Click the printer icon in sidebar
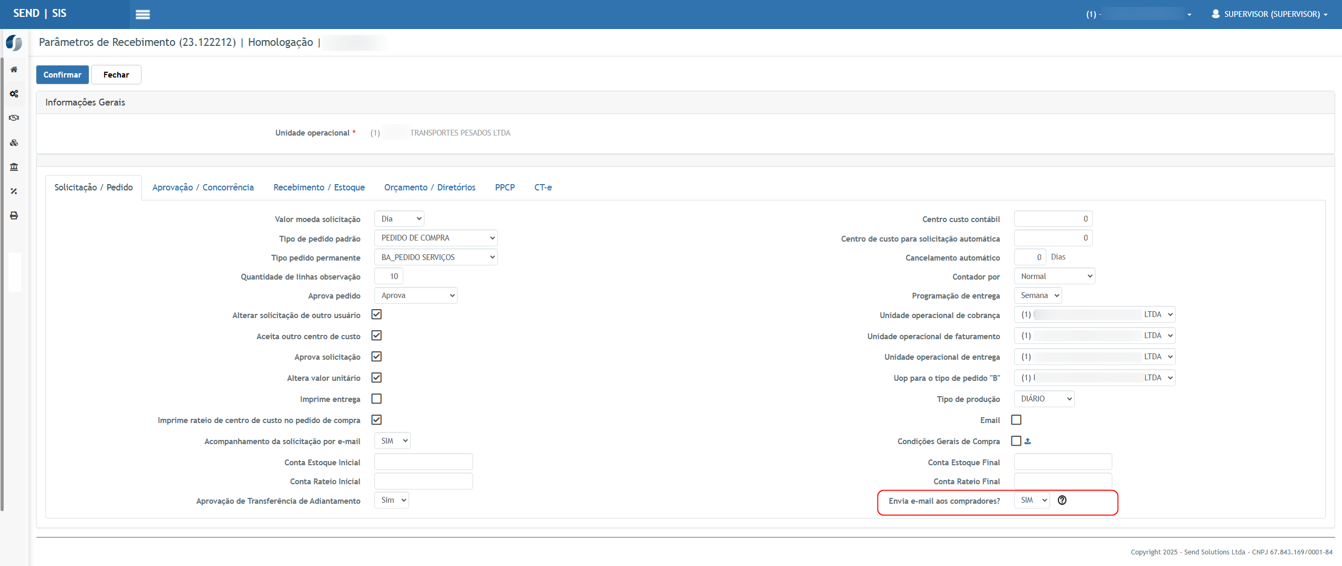The width and height of the screenshot is (1342, 566). tap(14, 216)
